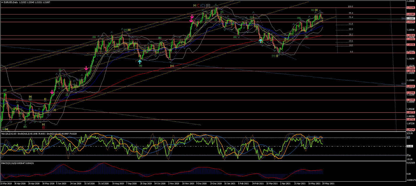Click the yellow [iv] wave label near Nov 2020

point(172,66)
